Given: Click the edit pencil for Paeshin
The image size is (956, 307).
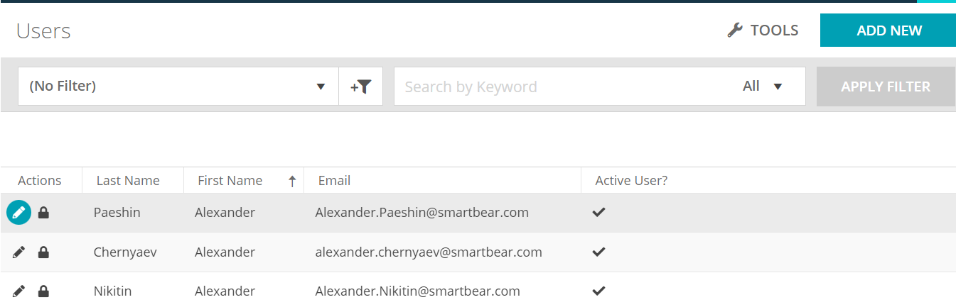Looking at the screenshot, I should coord(19,212).
